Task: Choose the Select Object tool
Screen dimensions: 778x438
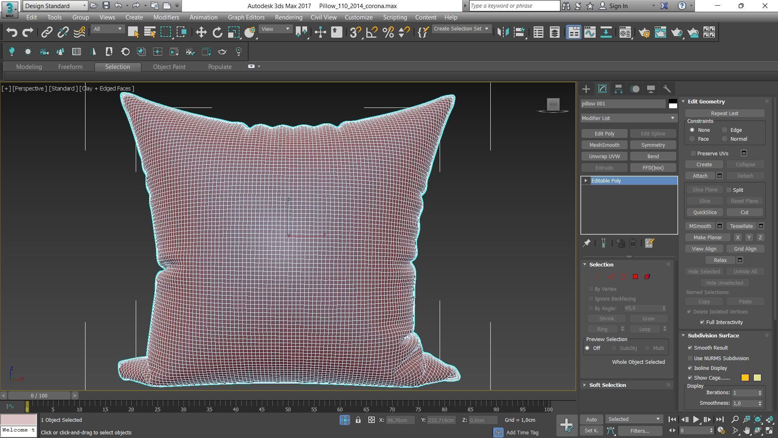Action: (133, 32)
